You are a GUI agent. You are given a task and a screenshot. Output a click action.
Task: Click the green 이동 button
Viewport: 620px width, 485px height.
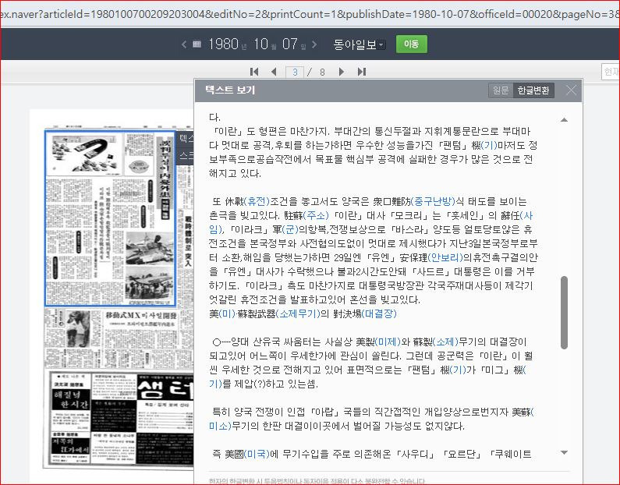point(411,44)
